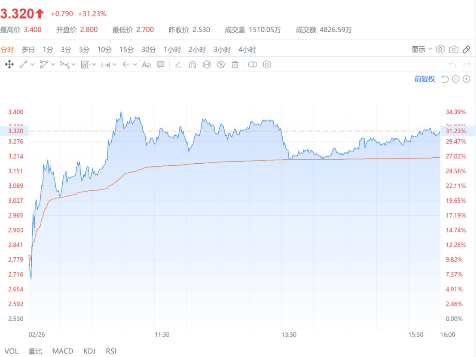This screenshot has height=357, width=476.
Task: Select the move/crosshair cursor tool
Action: pyautogui.click(x=9, y=65)
